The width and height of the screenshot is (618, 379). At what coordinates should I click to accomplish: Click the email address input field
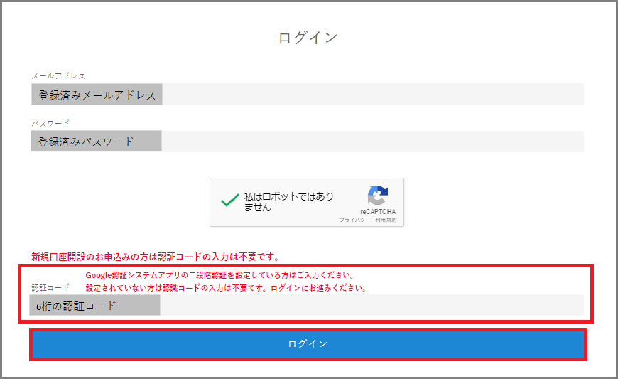click(x=308, y=95)
